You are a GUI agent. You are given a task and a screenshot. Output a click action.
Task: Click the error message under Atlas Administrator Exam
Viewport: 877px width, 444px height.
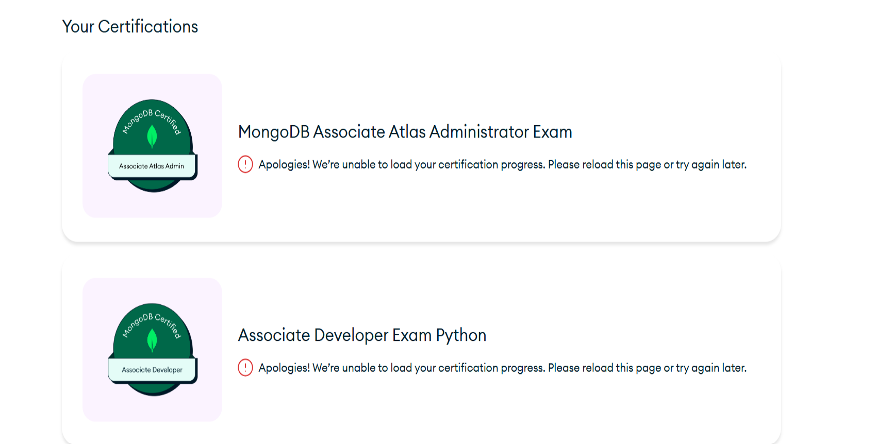502,165
